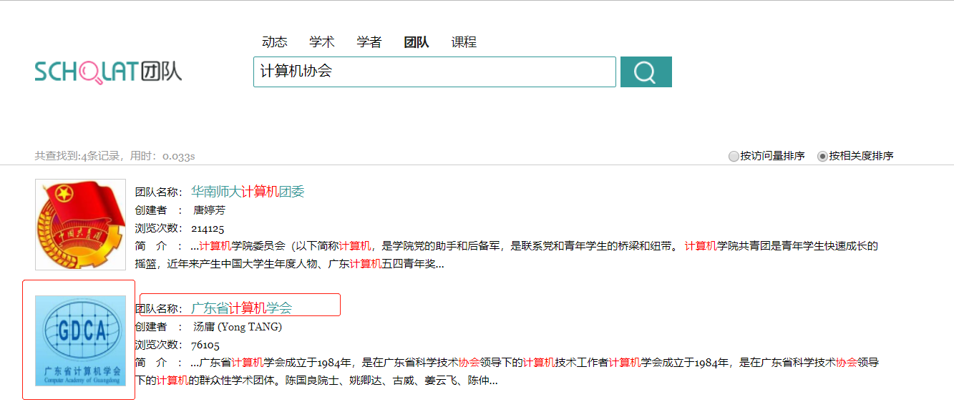
Task: Click the SCHOLAT团队 logo
Action: pos(108,72)
